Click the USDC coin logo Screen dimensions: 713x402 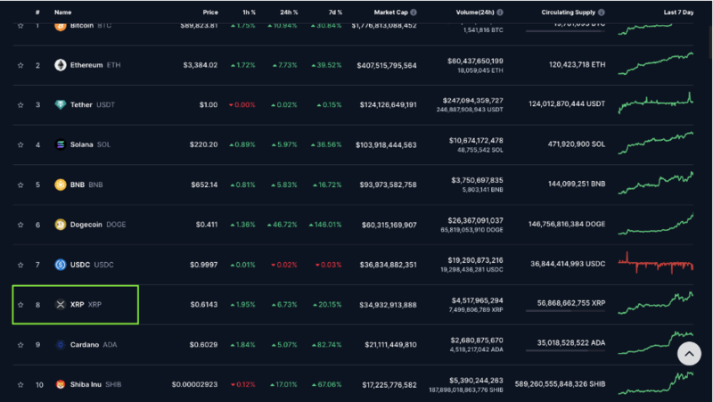61,264
